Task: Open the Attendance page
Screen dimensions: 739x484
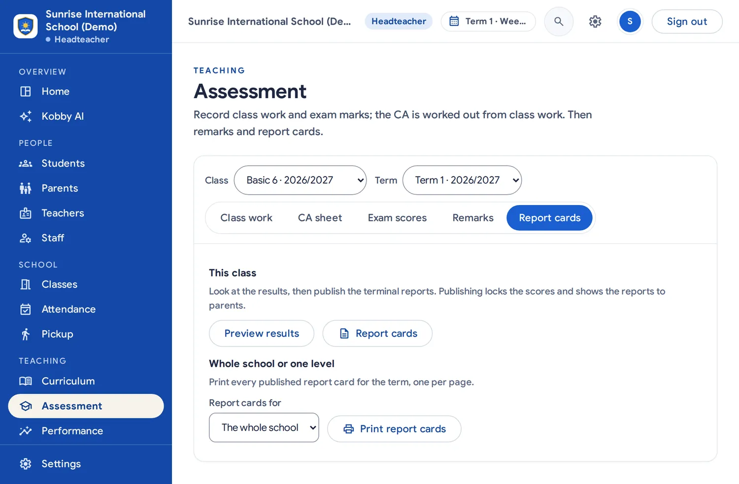Action: click(86, 310)
